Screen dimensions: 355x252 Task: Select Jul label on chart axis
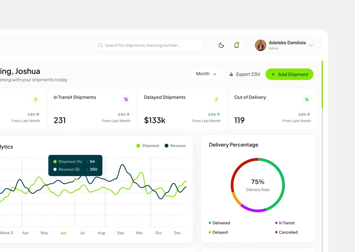(82, 233)
